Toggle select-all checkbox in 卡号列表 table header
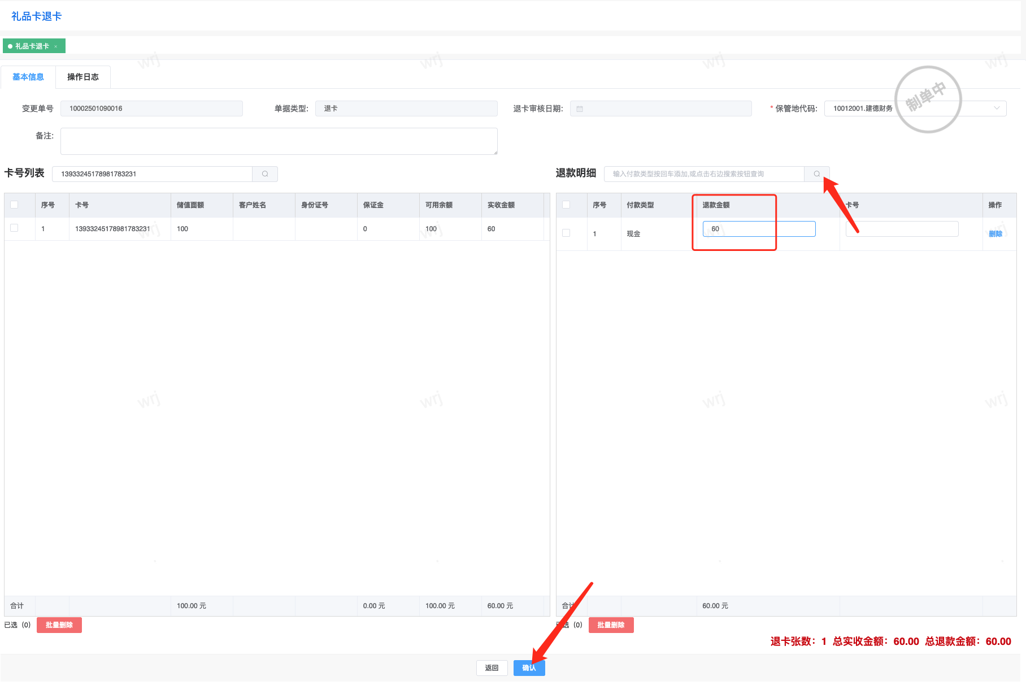Image resolution: width=1026 pixels, height=685 pixels. (x=14, y=205)
